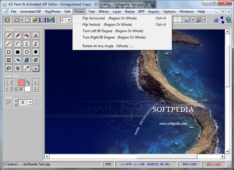234x170 pixels.
Task: Select the elliptical region copy tool
Action: pyautogui.click(x=36, y=60)
